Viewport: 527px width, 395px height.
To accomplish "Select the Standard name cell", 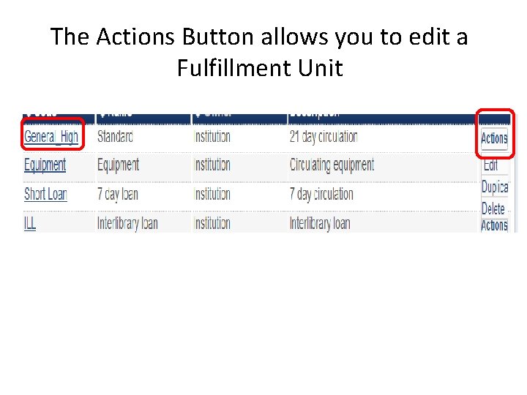I will pyautogui.click(x=115, y=137).
